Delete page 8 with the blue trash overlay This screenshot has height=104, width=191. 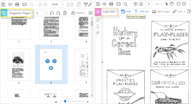tap(51, 68)
